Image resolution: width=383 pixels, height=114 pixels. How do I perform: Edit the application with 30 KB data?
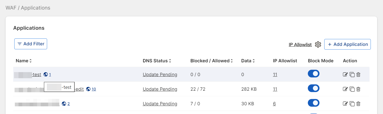point(345,104)
